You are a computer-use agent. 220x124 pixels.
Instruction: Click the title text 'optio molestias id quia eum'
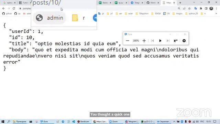(77, 44)
